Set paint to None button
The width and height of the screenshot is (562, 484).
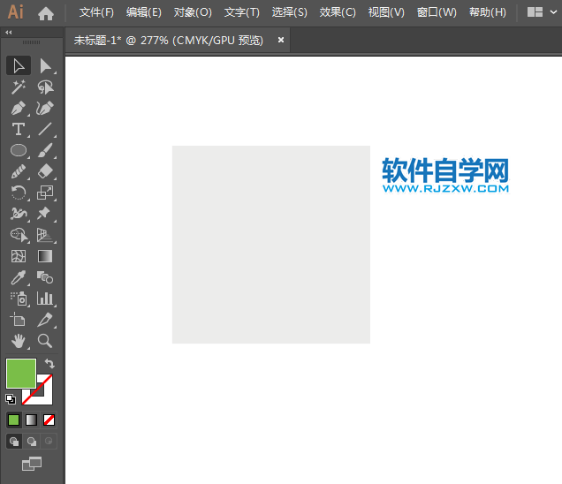(x=49, y=420)
